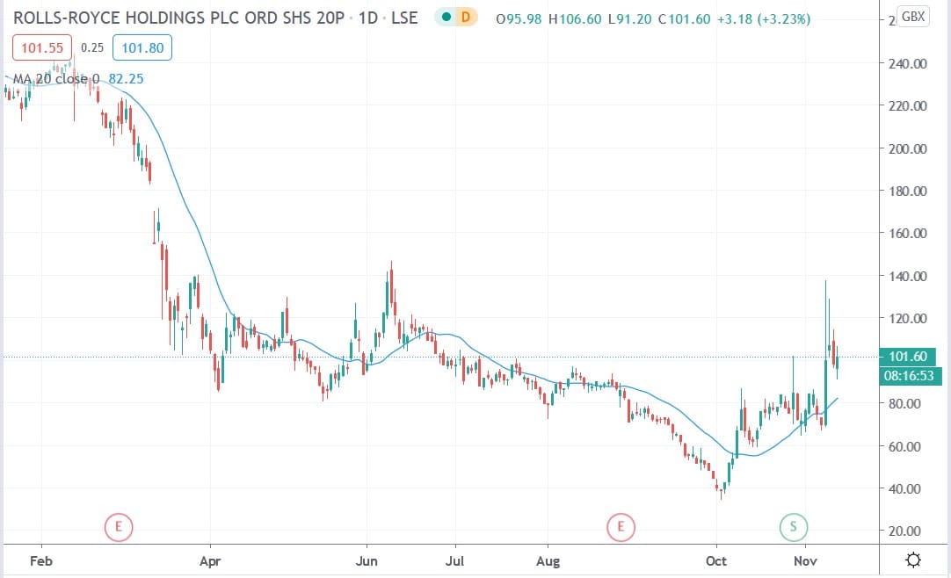Screen dimensions: 951x578
Task: Click the Jun date axis label
Action: (367, 561)
